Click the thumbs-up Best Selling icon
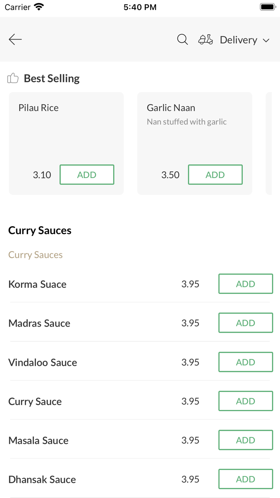Viewport: 280px width, 498px height. [13, 78]
